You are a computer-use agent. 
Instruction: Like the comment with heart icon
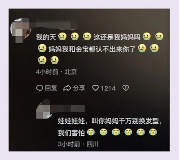[95, 88]
